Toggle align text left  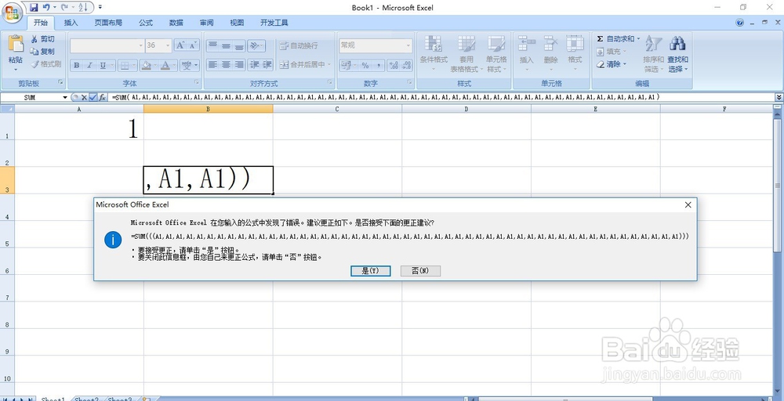pyautogui.click(x=212, y=64)
